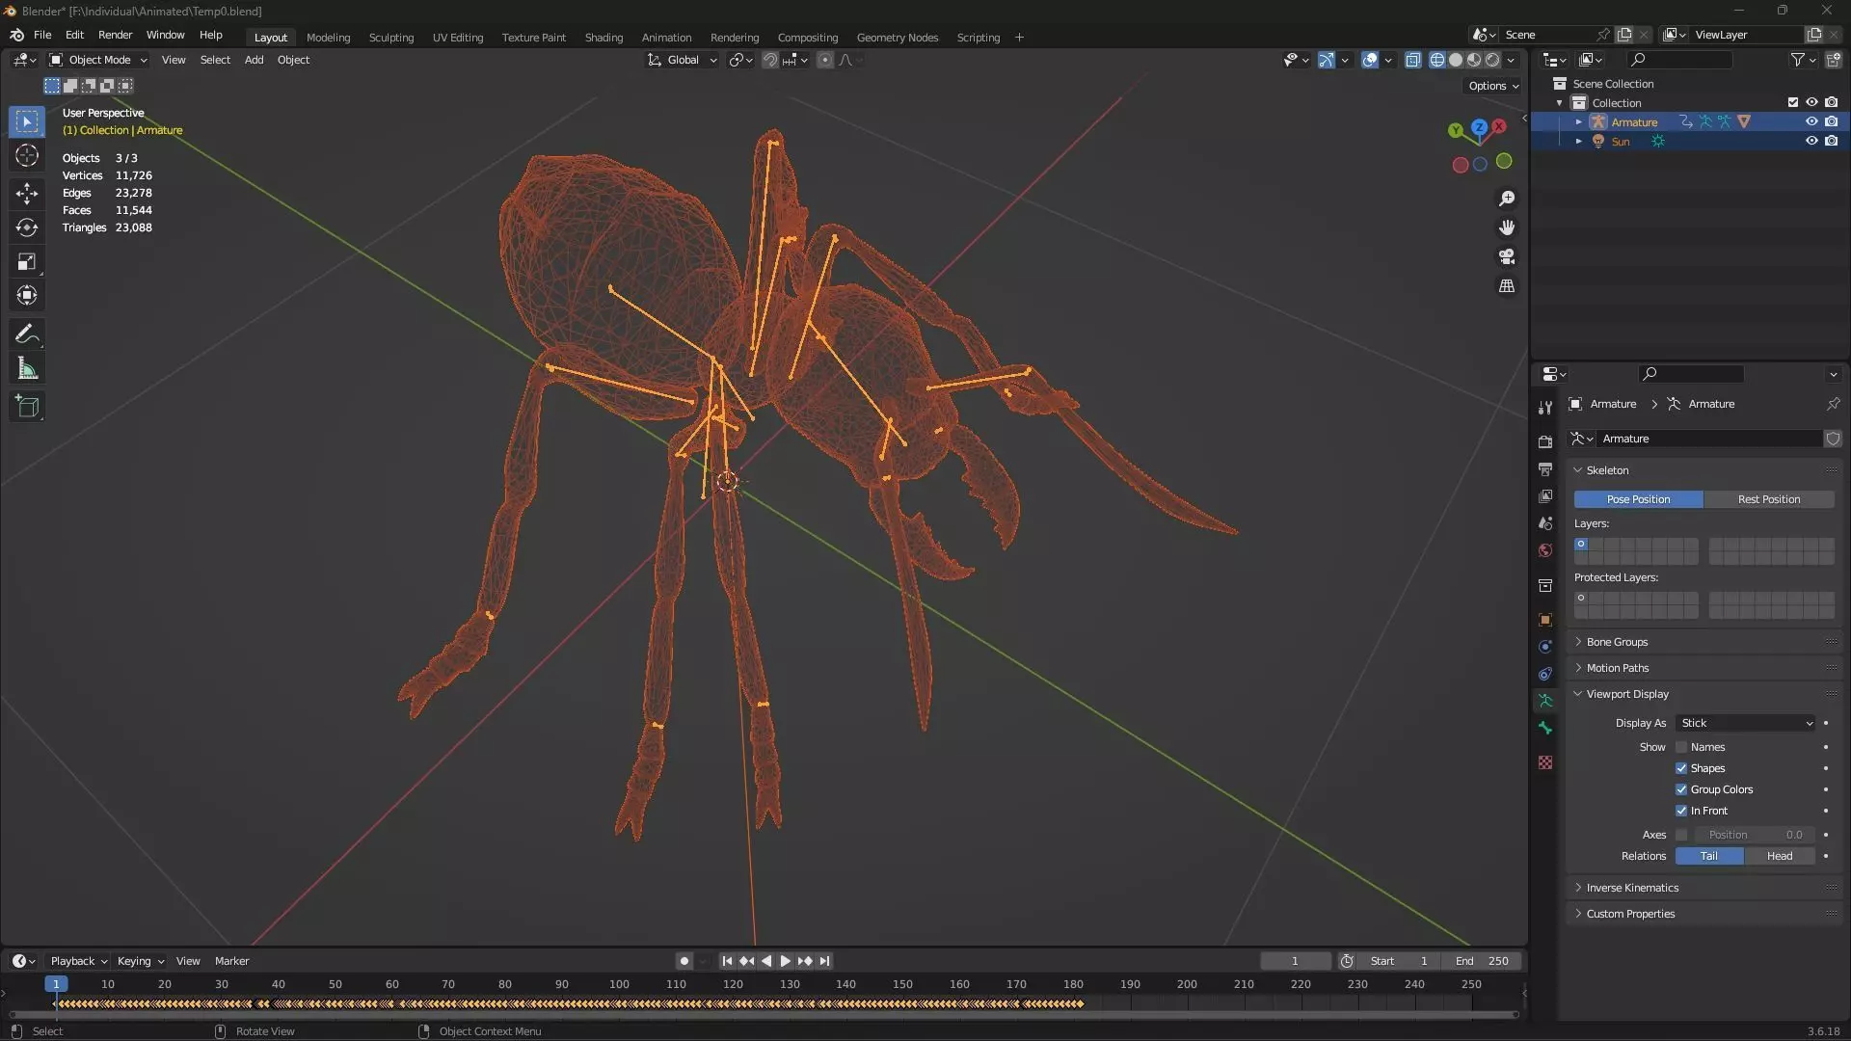Choose the Annotate tool
Viewport: 1851px width, 1041px height.
click(27, 334)
